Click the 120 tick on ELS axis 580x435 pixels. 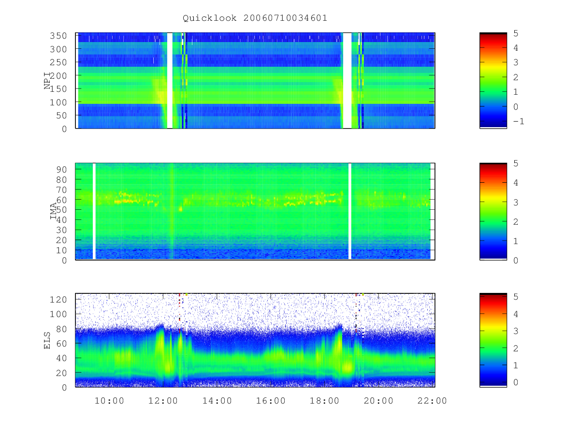coord(59,300)
